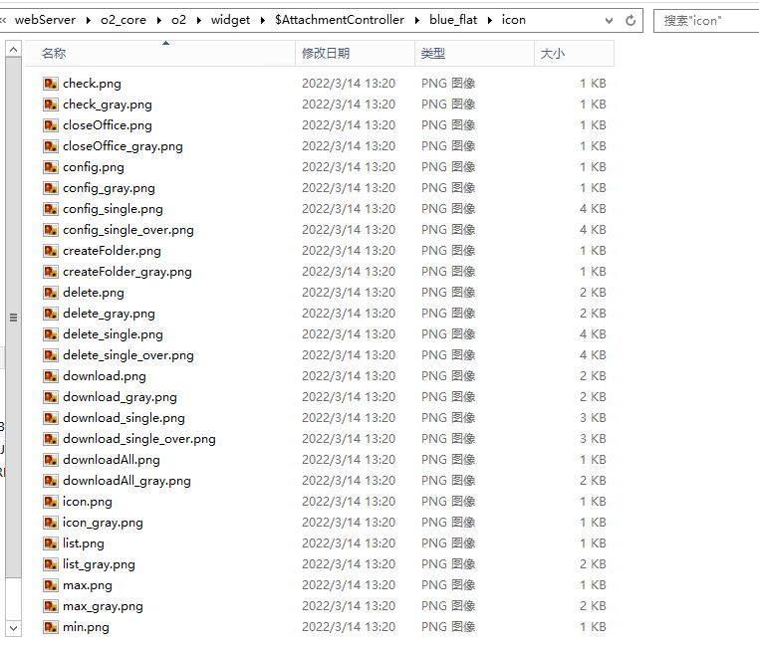Select the max_gray.png file name

tap(103, 606)
